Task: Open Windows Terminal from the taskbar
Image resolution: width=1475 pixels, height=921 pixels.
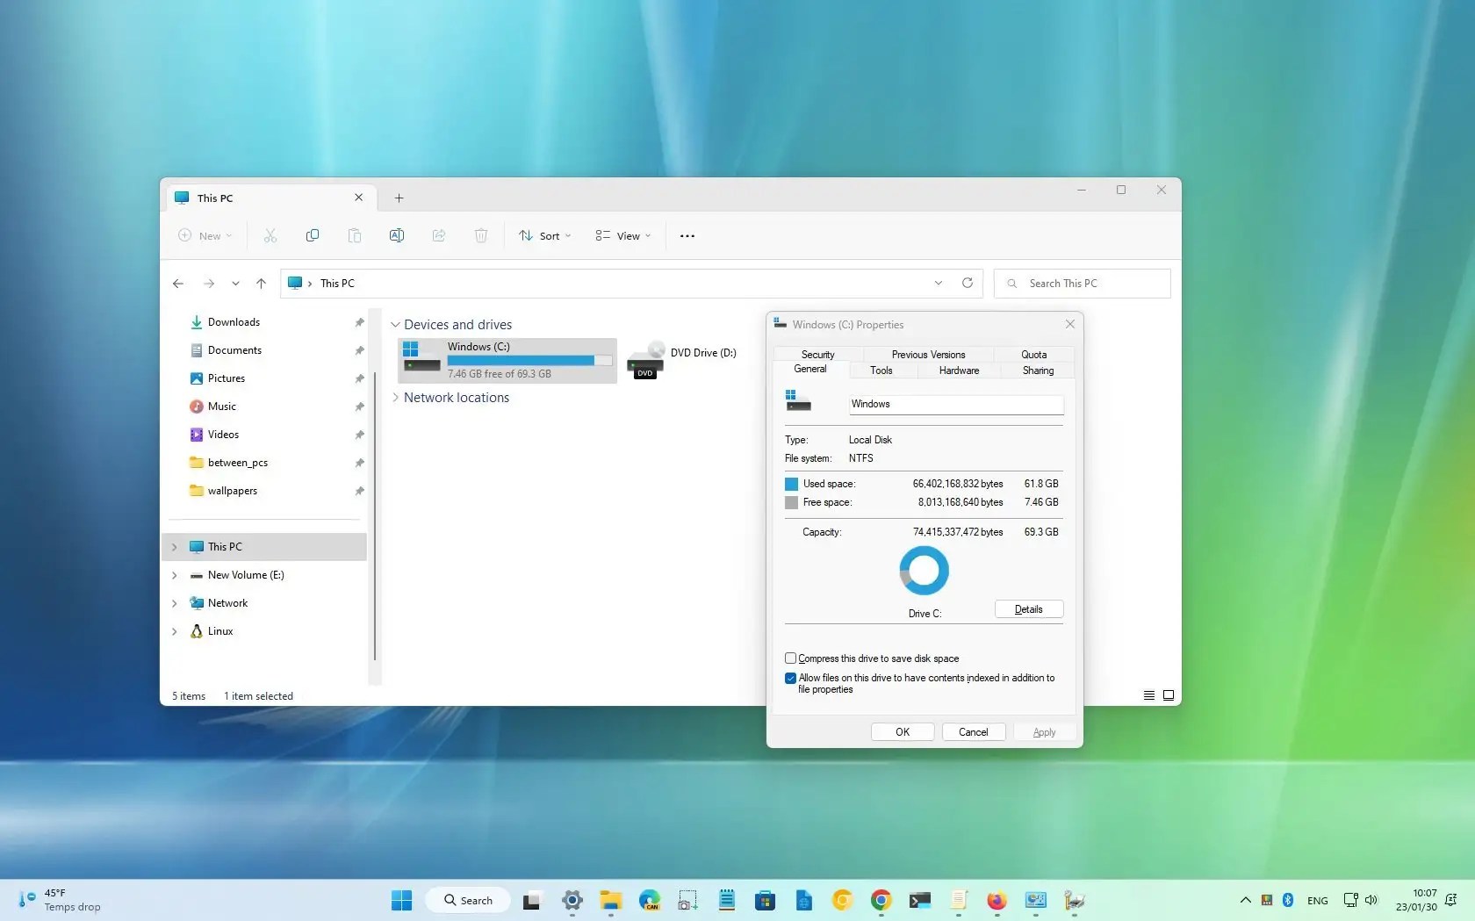Action: click(919, 900)
